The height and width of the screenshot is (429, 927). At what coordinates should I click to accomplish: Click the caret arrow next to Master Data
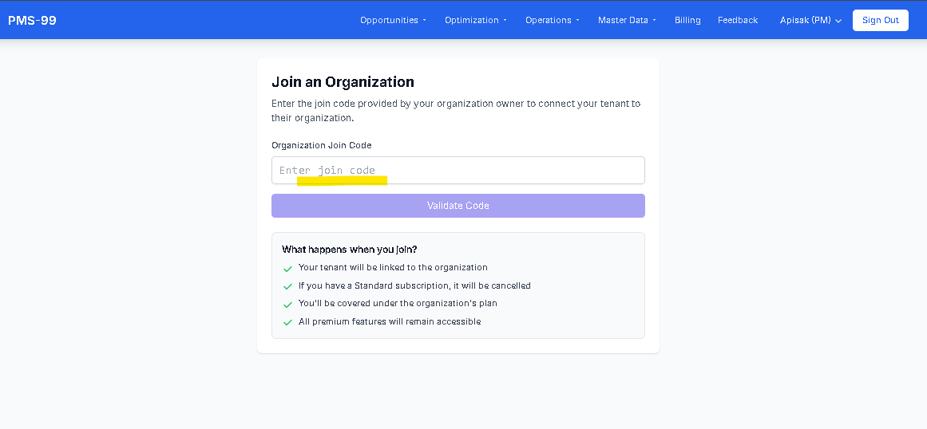coord(655,21)
